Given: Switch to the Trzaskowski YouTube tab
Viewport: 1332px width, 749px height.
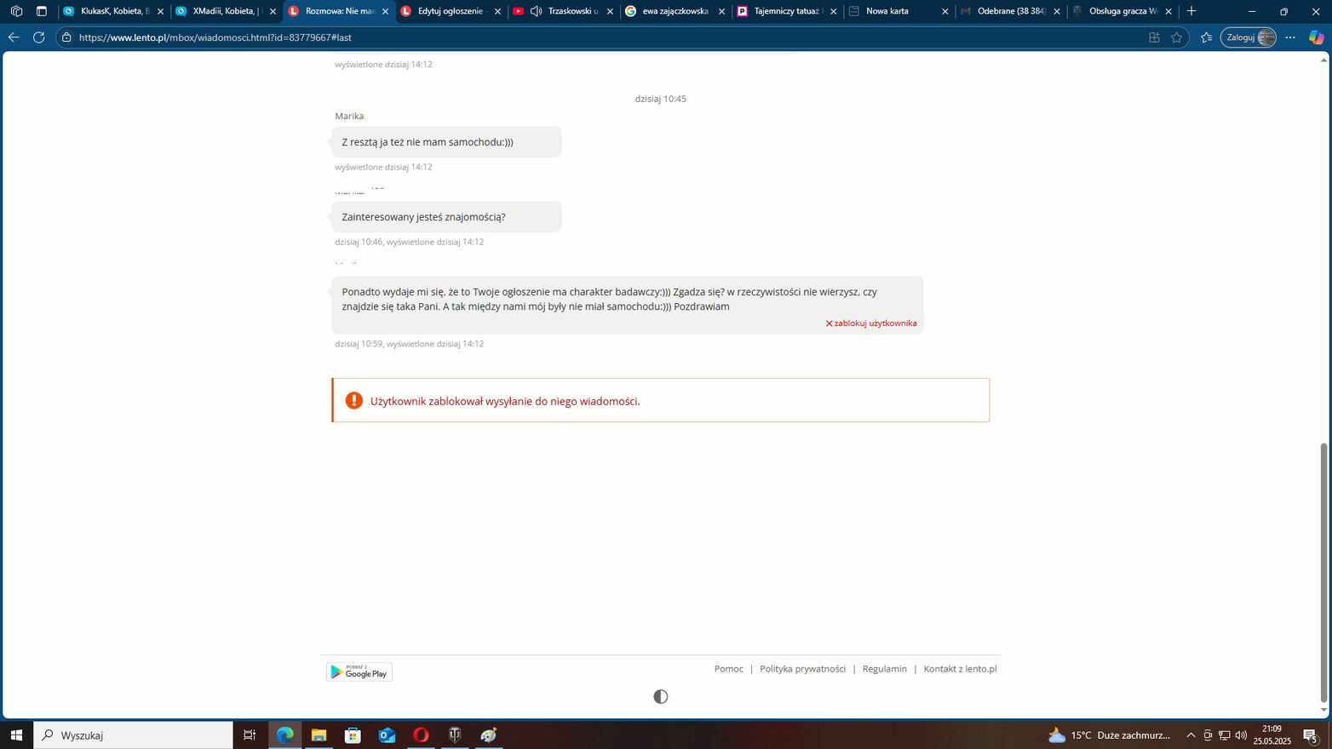Looking at the screenshot, I should coord(572,11).
